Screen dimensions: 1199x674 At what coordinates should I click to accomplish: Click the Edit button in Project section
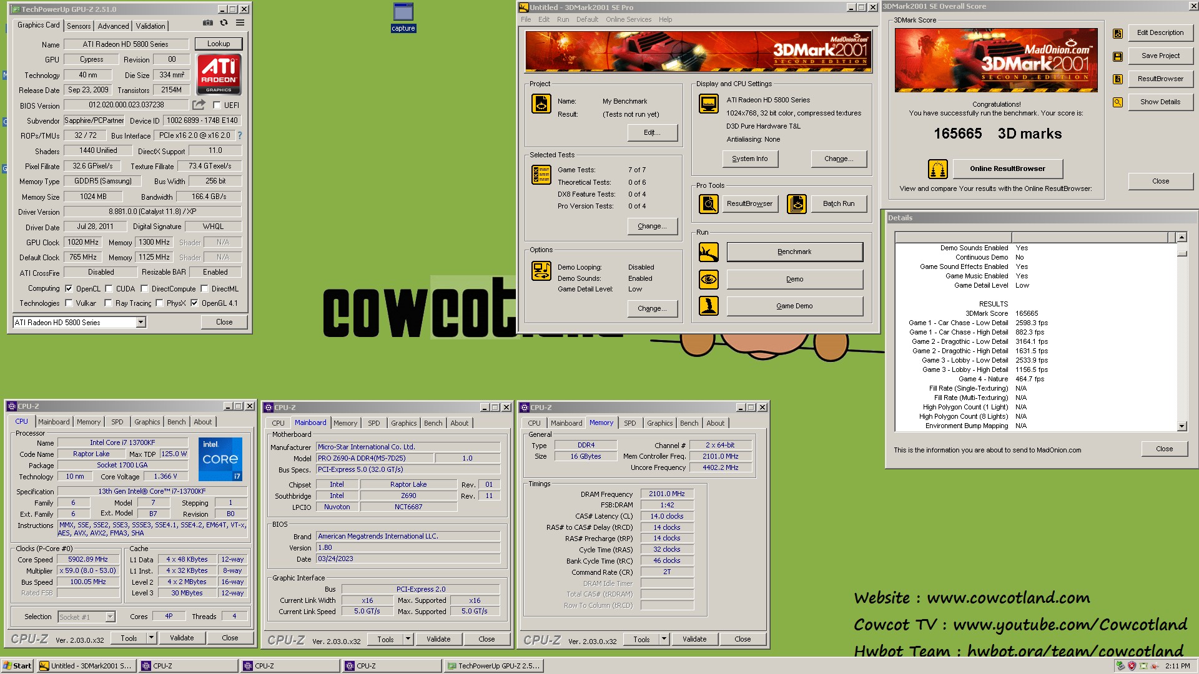652,132
